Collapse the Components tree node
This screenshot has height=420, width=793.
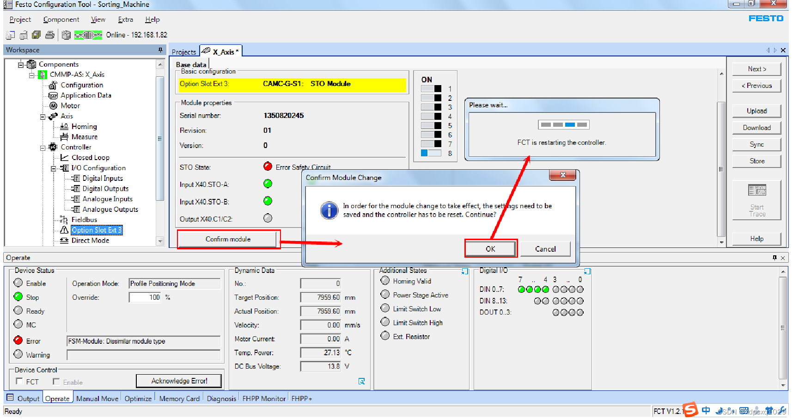point(21,65)
